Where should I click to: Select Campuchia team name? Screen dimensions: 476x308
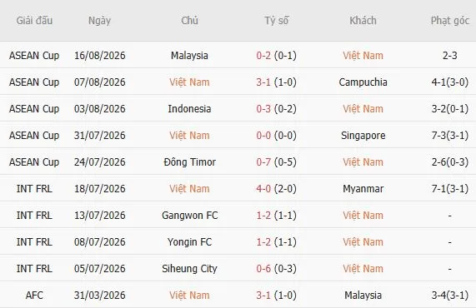pos(363,82)
